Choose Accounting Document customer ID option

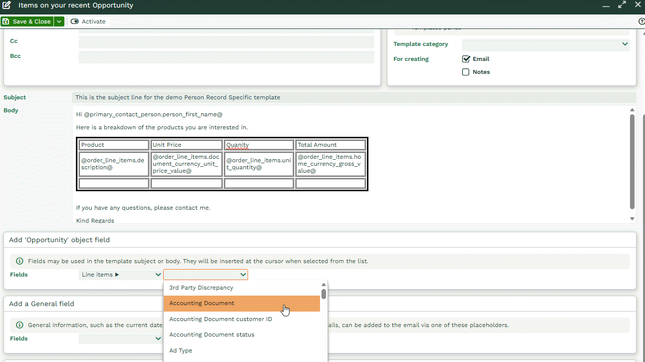point(242,319)
